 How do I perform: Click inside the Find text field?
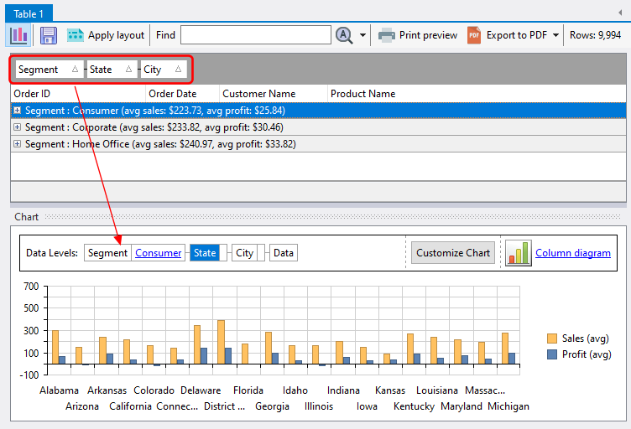coord(255,35)
